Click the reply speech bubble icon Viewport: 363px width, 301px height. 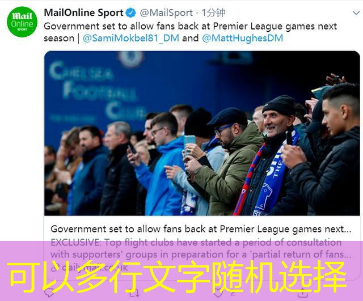pyautogui.click(x=49, y=293)
